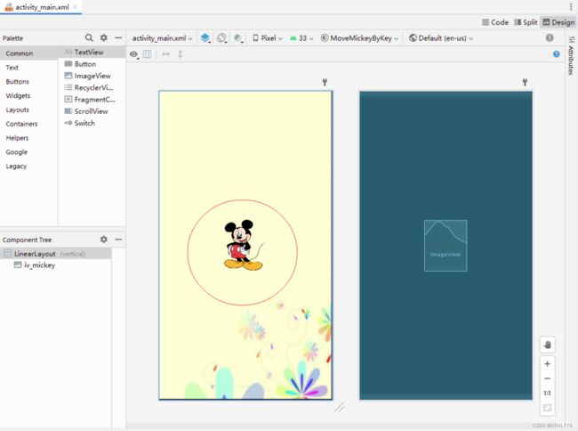The width and height of the screenshot is (578, 431).
Task: Click the horizontal expand arrows icon
Action: (166, 54)
